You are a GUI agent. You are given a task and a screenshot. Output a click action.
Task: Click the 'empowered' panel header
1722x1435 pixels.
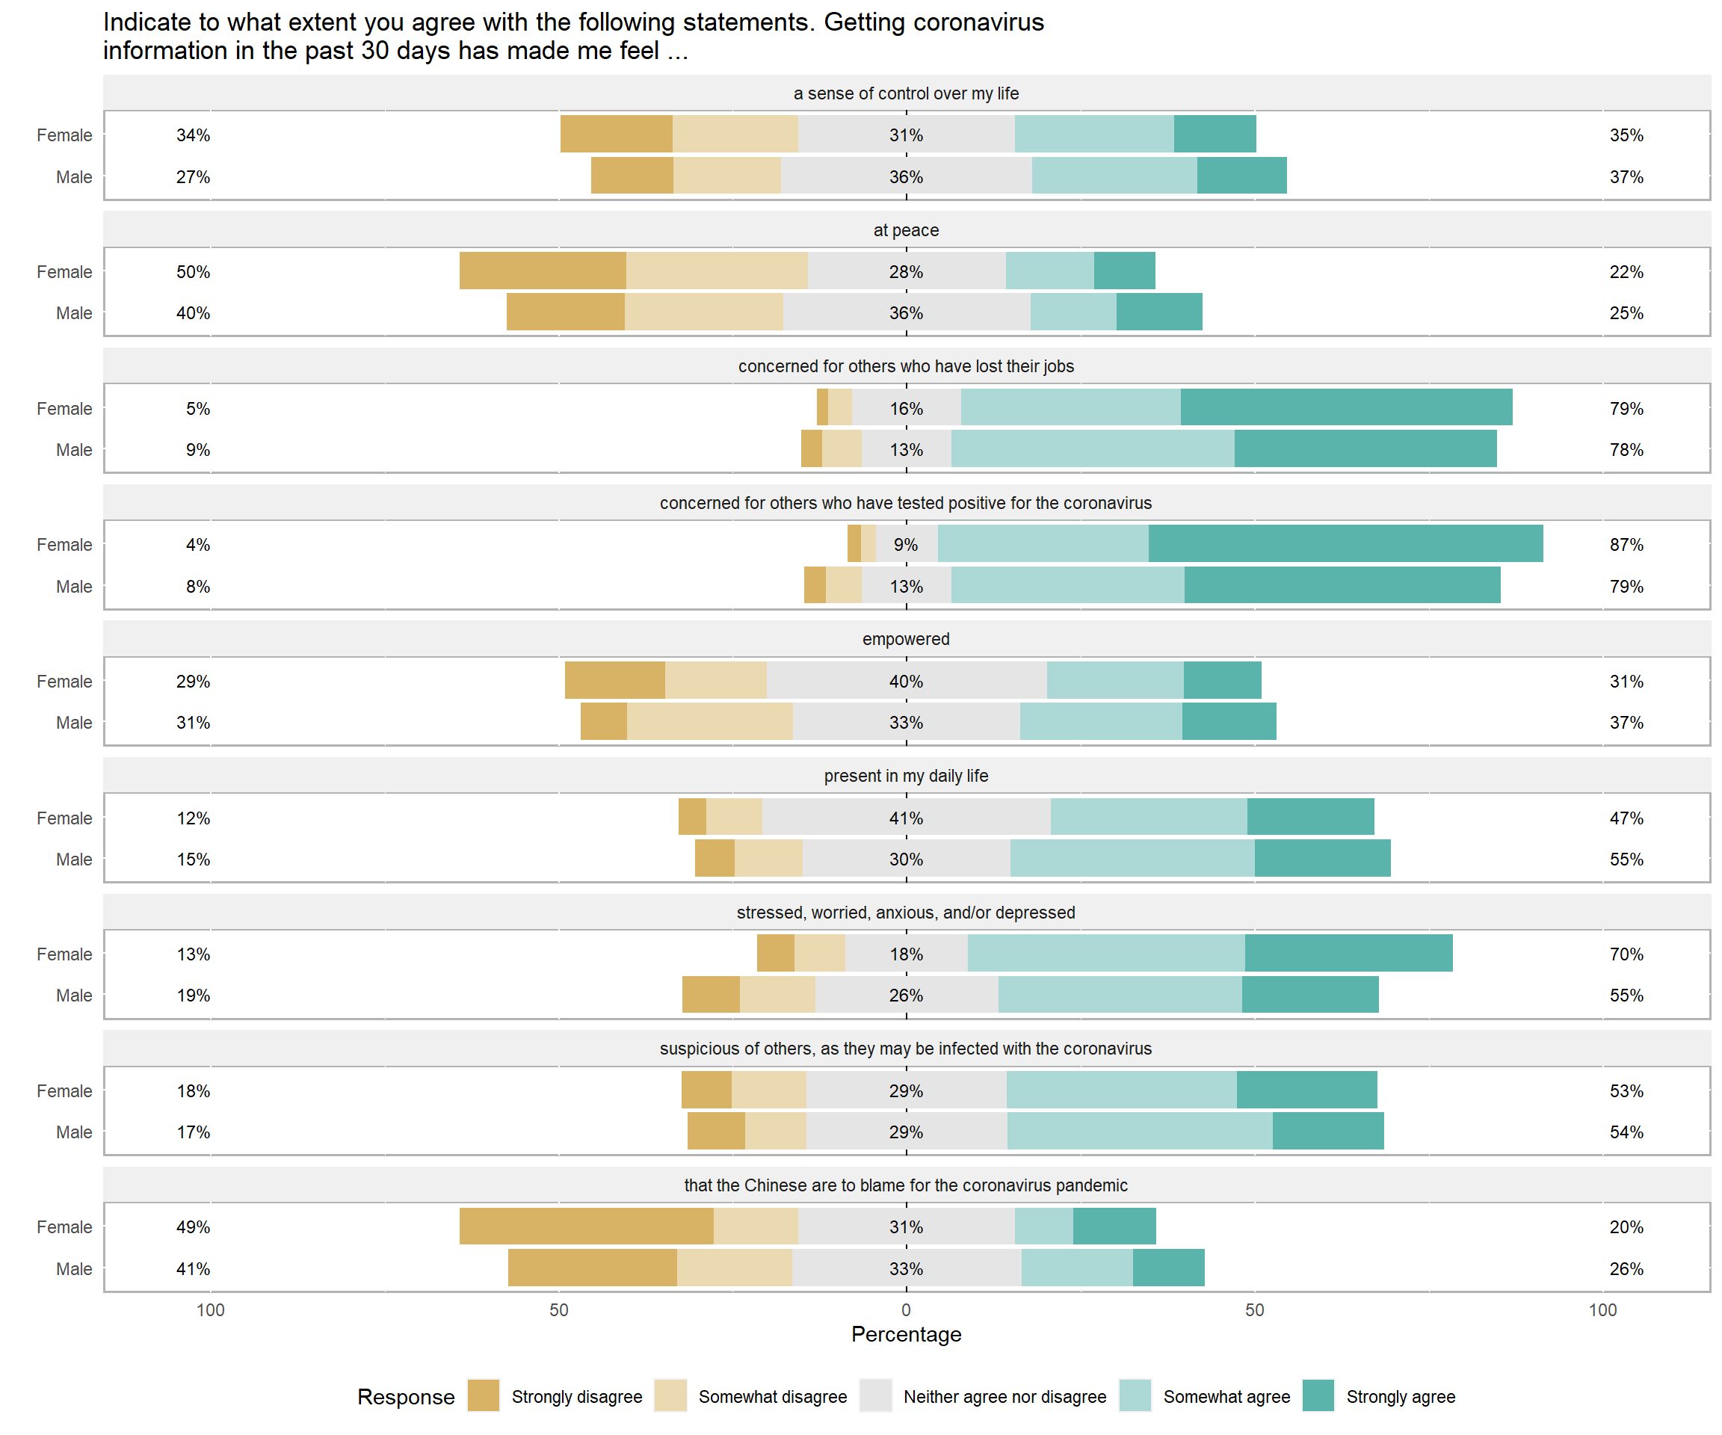coord(905,639)
